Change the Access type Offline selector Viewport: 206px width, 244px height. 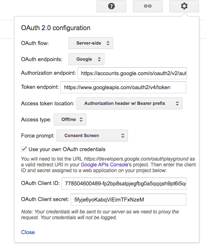point(70,119)
